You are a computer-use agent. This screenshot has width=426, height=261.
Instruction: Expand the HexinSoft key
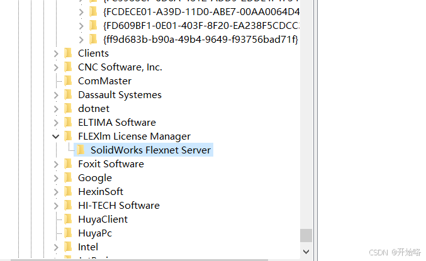point(56,192)
